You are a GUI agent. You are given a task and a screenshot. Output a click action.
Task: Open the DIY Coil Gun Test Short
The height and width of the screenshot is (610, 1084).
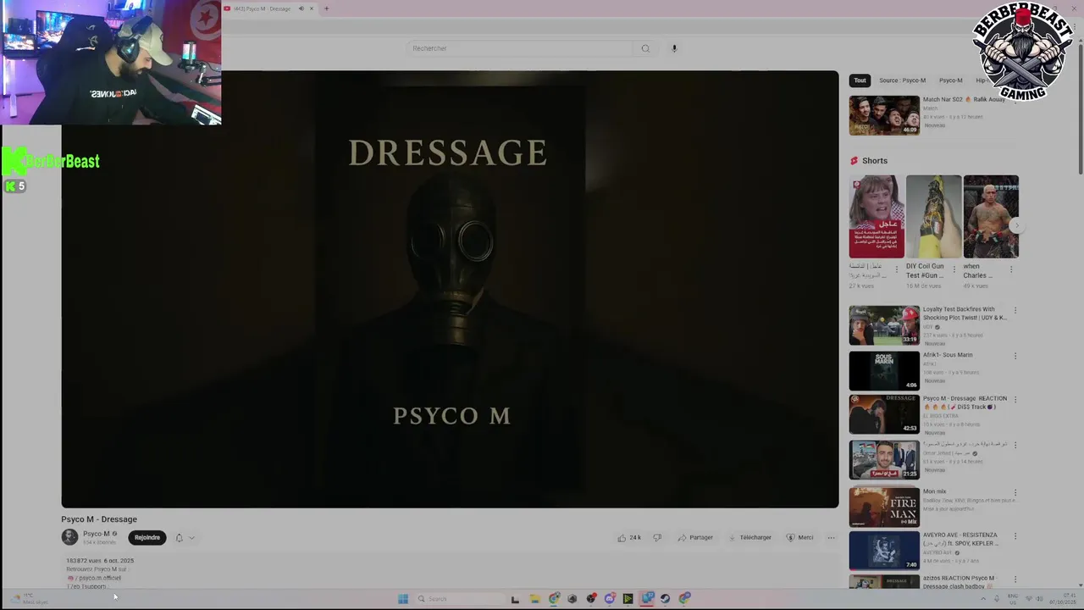933,216
